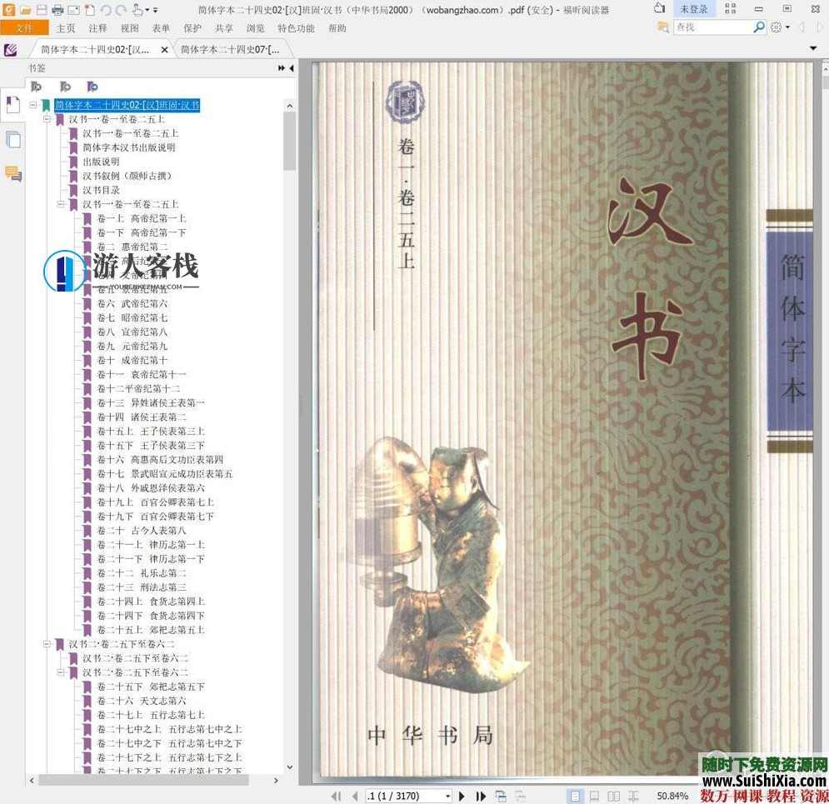Open the page thumbnails panel in the left sidebar
The width and height of the screenshot is (829, 804).
click(x=13, y=138)
